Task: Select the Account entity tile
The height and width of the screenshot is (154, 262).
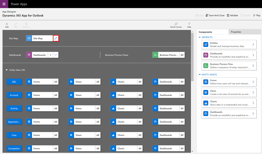Action: tap(14, 95)
